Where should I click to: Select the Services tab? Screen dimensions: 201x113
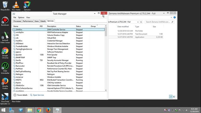coord(50,21)
